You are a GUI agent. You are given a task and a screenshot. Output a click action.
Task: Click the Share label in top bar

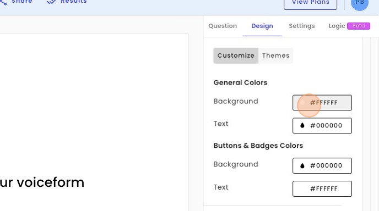coord(21,2)
